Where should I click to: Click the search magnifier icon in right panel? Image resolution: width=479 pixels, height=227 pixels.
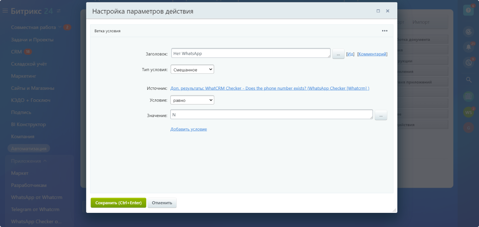468,80
